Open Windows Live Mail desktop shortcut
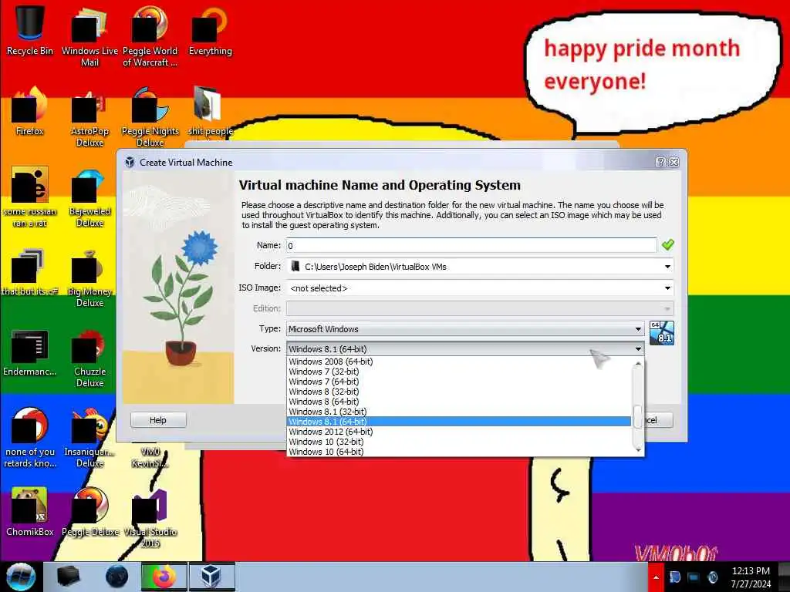This screenshot has height=592, width=790. click(89, 36)
